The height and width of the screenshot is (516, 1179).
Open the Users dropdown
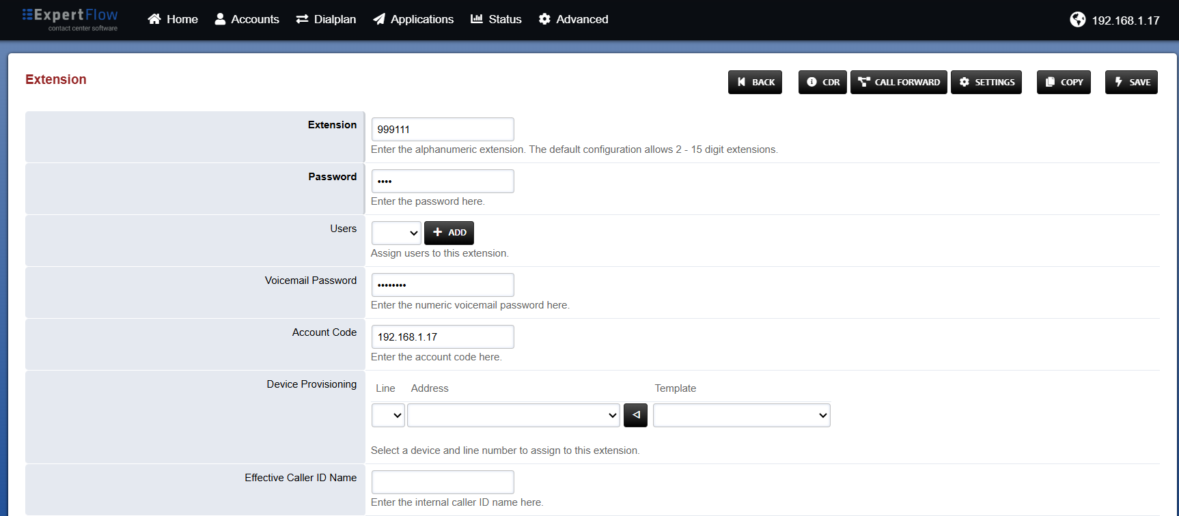tap(396, 233)
